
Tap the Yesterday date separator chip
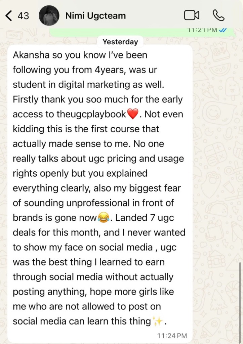click(121, 42)
